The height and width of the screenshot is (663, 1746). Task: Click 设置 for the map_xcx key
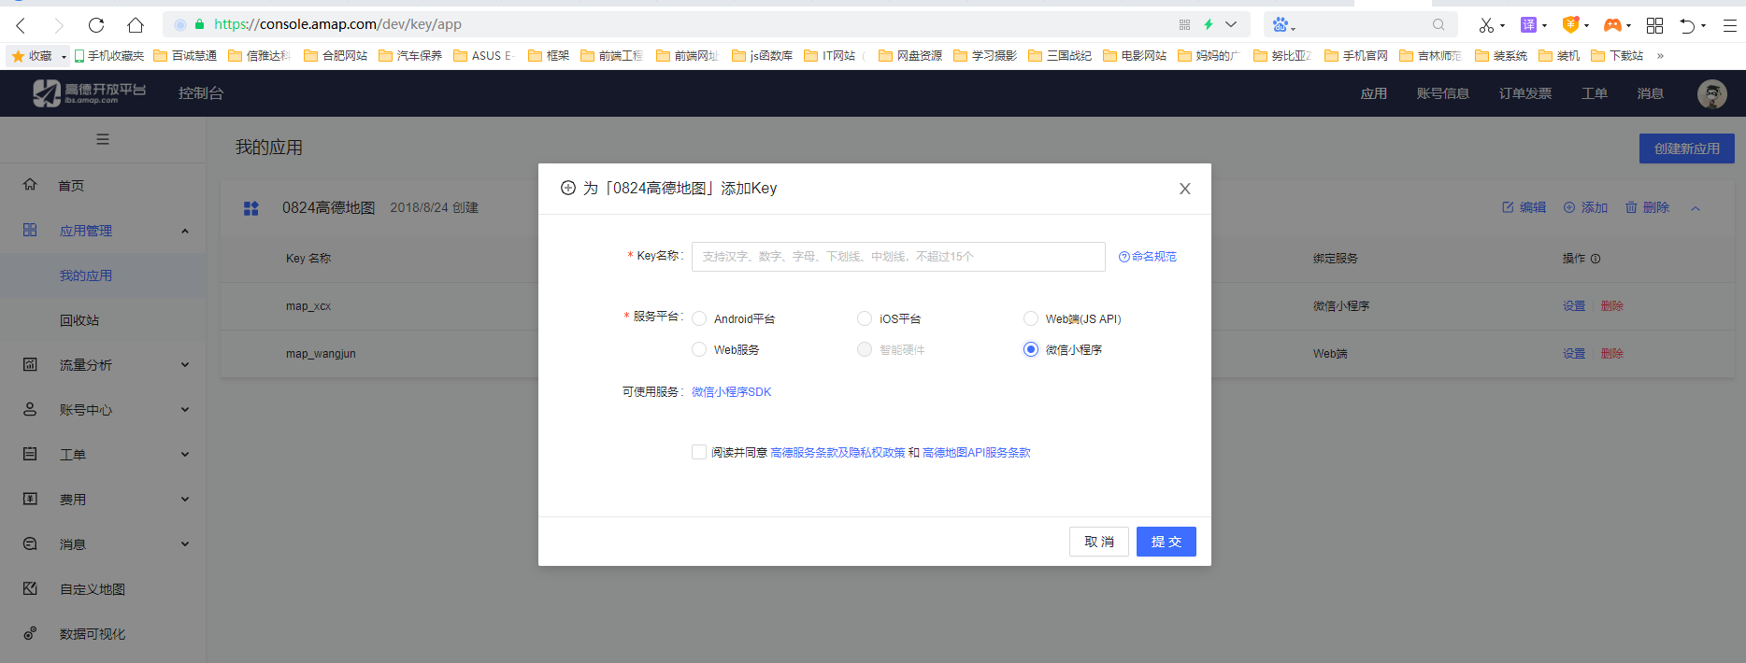1574,306
